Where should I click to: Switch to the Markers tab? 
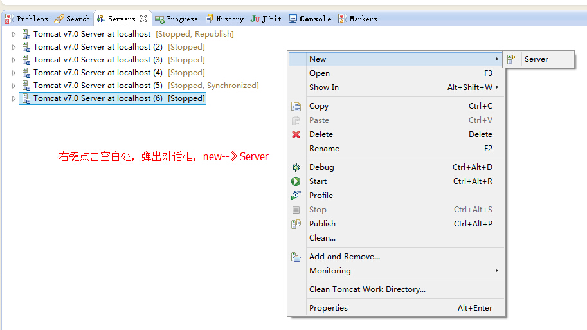tap(357, 19)
